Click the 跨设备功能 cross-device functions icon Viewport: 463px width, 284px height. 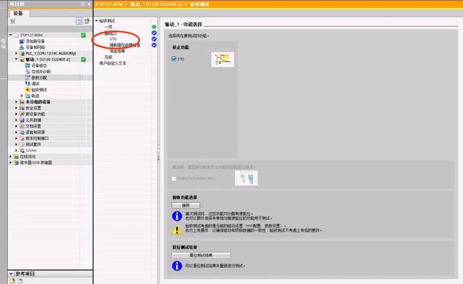click(21, 114)
